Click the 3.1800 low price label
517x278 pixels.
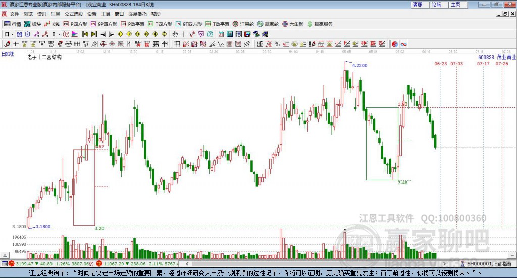click(x=43, y=227)
